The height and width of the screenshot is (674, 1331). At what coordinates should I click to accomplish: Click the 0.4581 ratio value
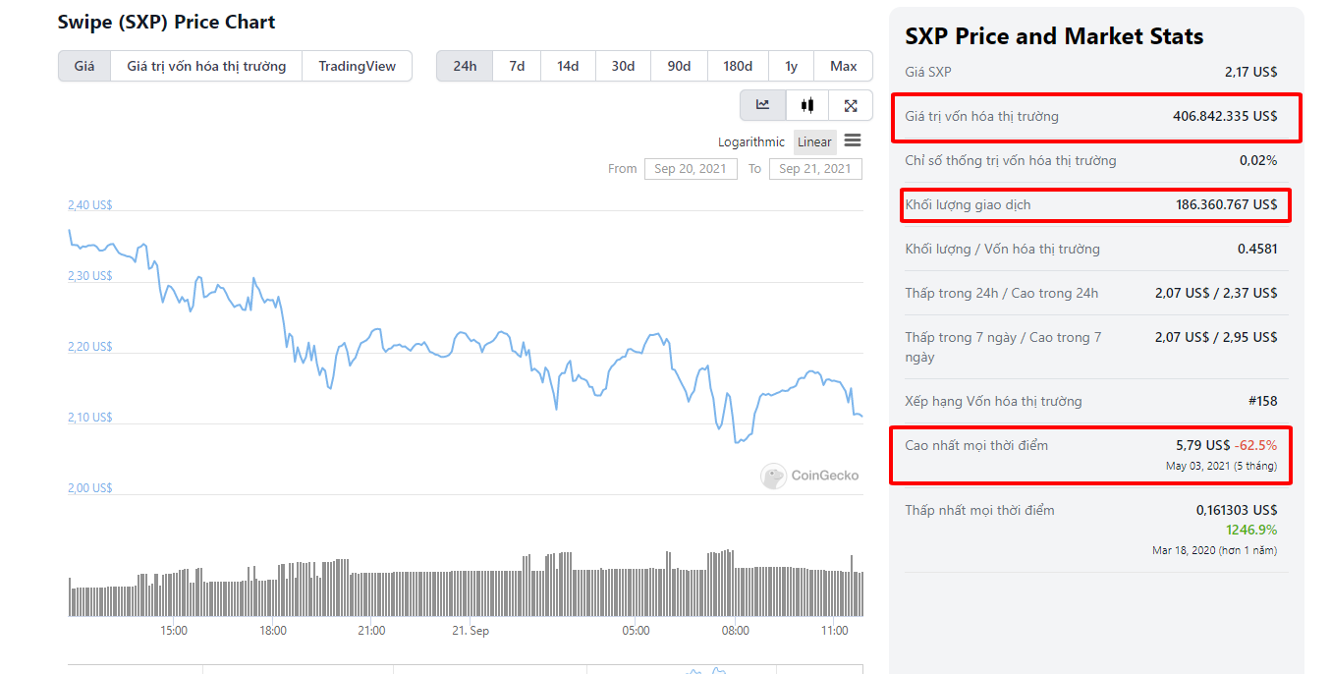1257,249
